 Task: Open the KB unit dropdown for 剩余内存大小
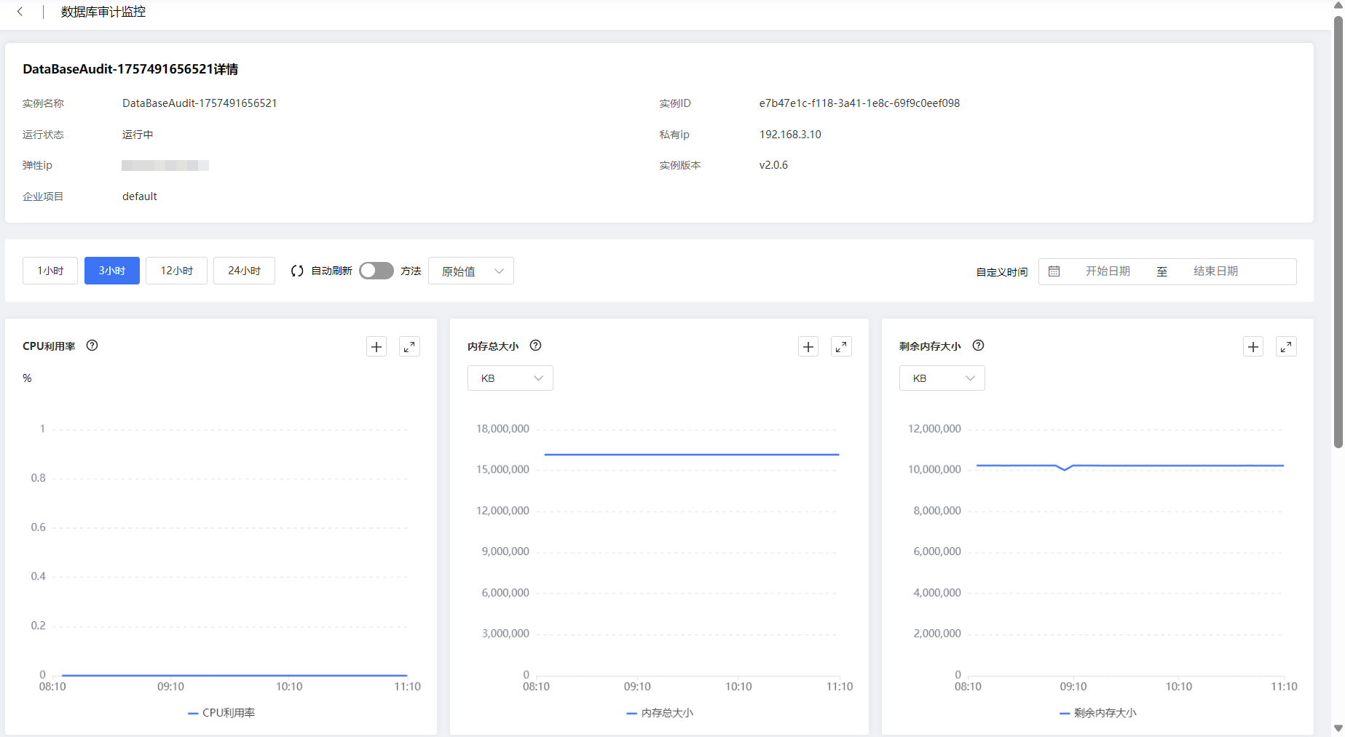942,378
